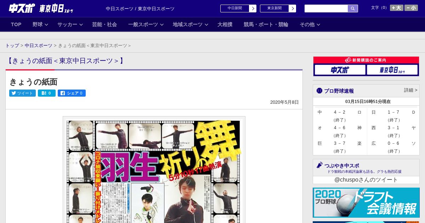Focus the header search input field
425x223 pixels.
tap(326, 8)
